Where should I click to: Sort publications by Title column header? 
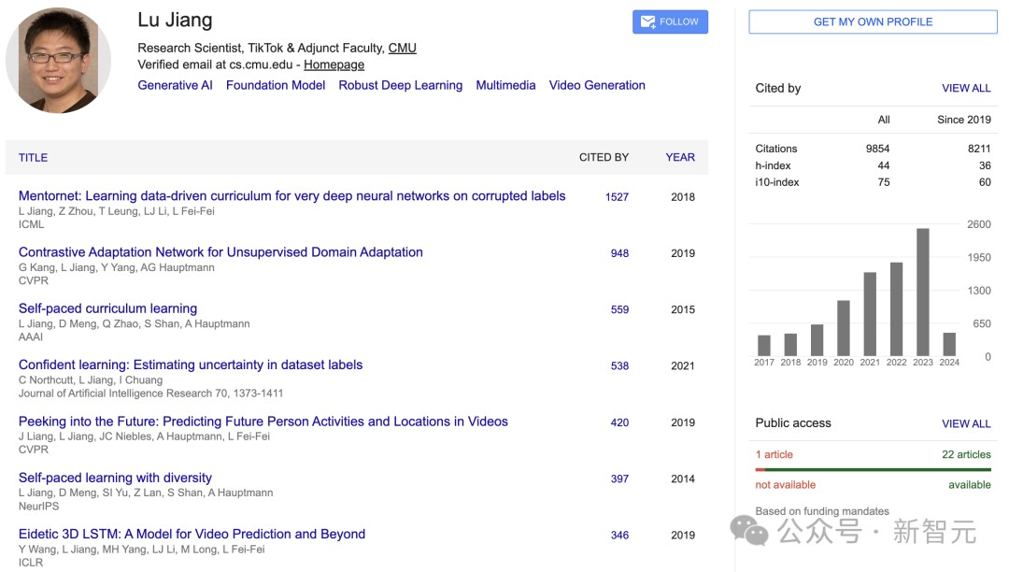tap(33, 158)
